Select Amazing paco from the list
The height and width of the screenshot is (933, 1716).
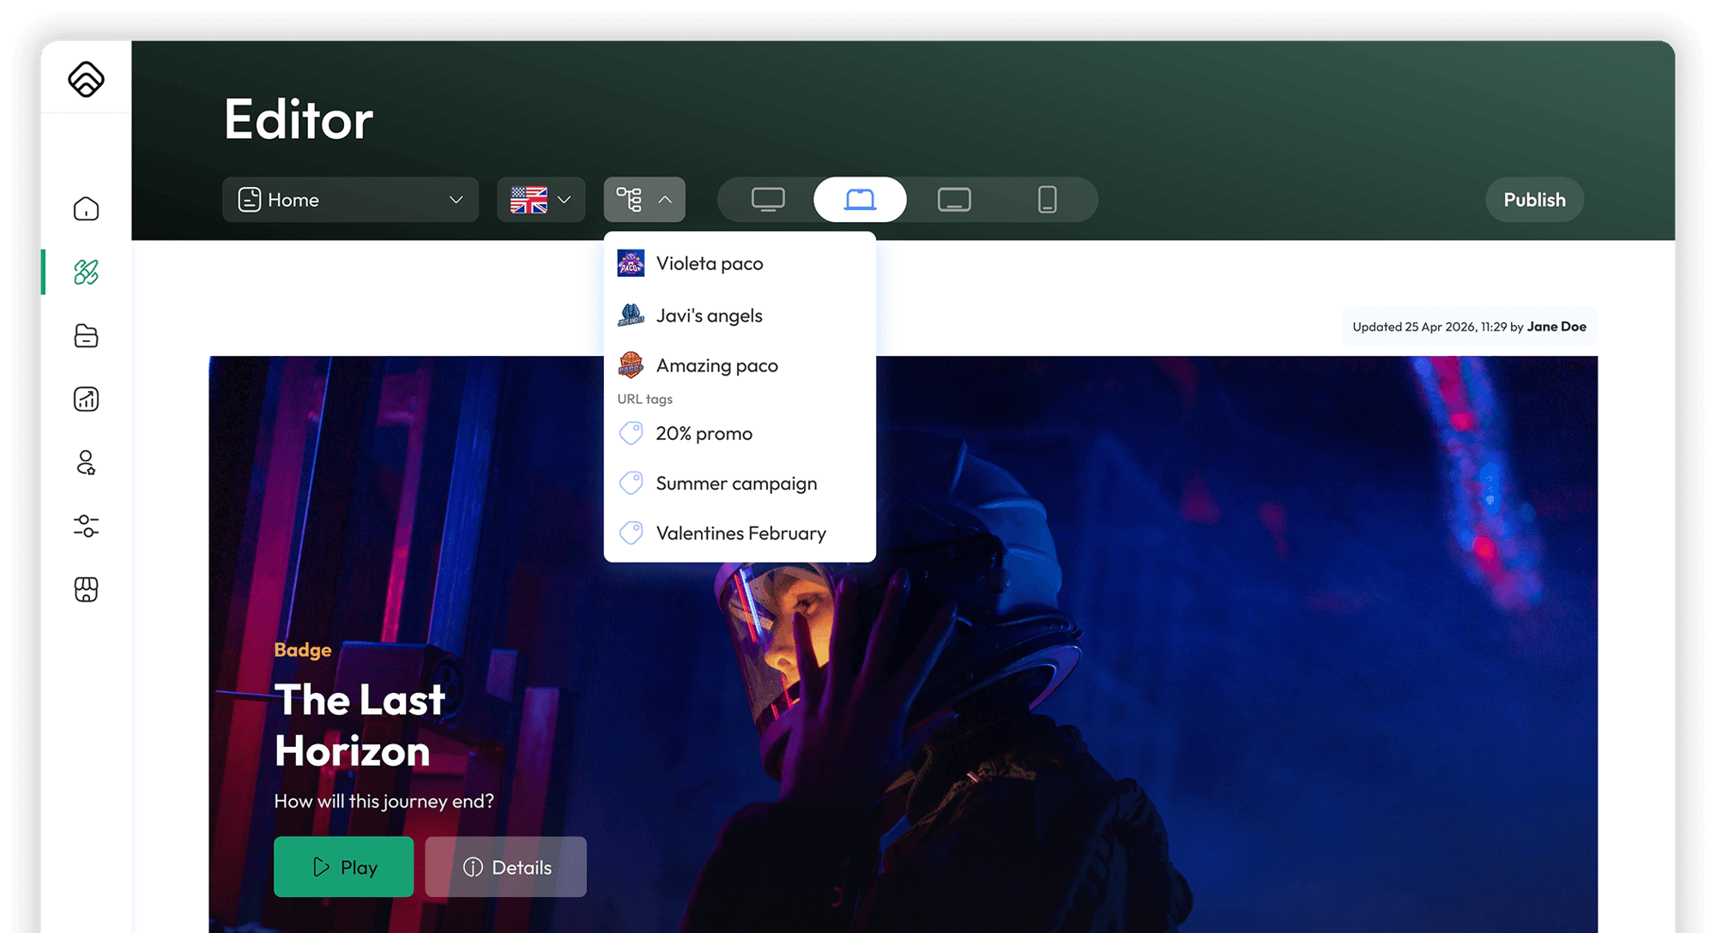click(740, 365)
